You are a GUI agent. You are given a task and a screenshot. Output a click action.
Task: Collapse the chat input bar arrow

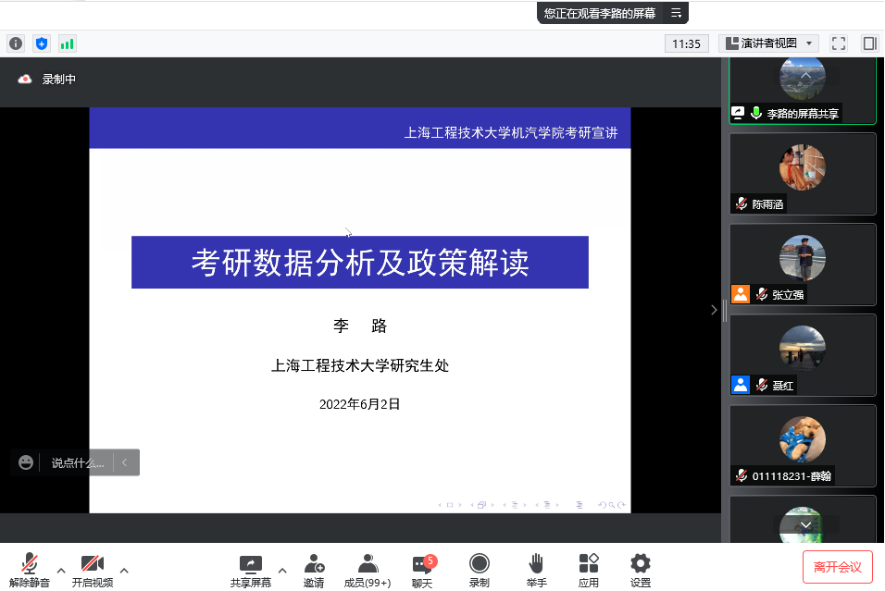(125, 462)
